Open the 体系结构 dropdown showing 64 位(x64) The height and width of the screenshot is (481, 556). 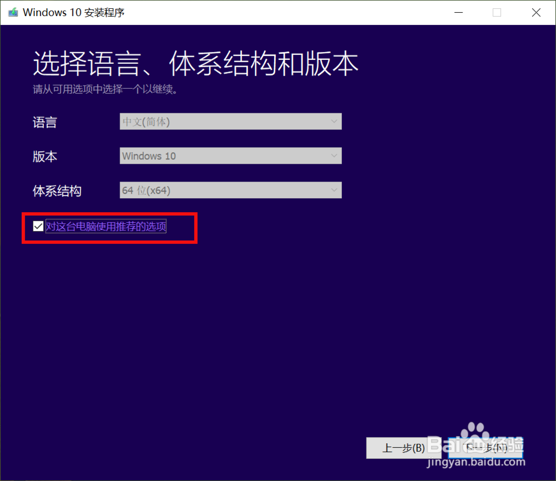pos(231,190)
